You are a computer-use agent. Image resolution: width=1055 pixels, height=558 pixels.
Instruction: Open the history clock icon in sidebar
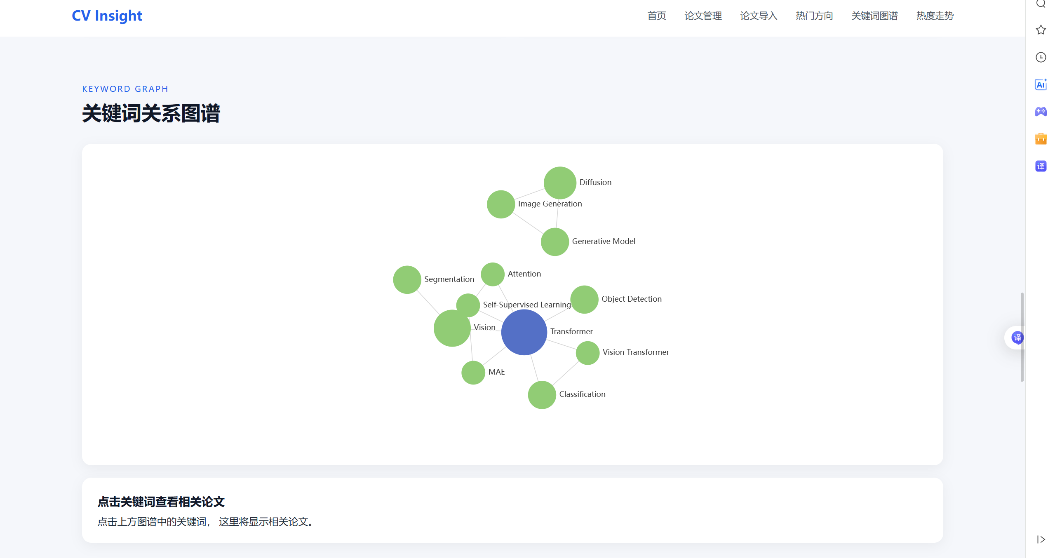point(1041,57)
